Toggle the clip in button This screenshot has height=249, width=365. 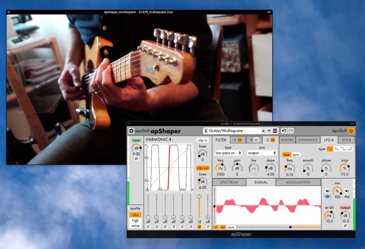[x=203, y=140]
